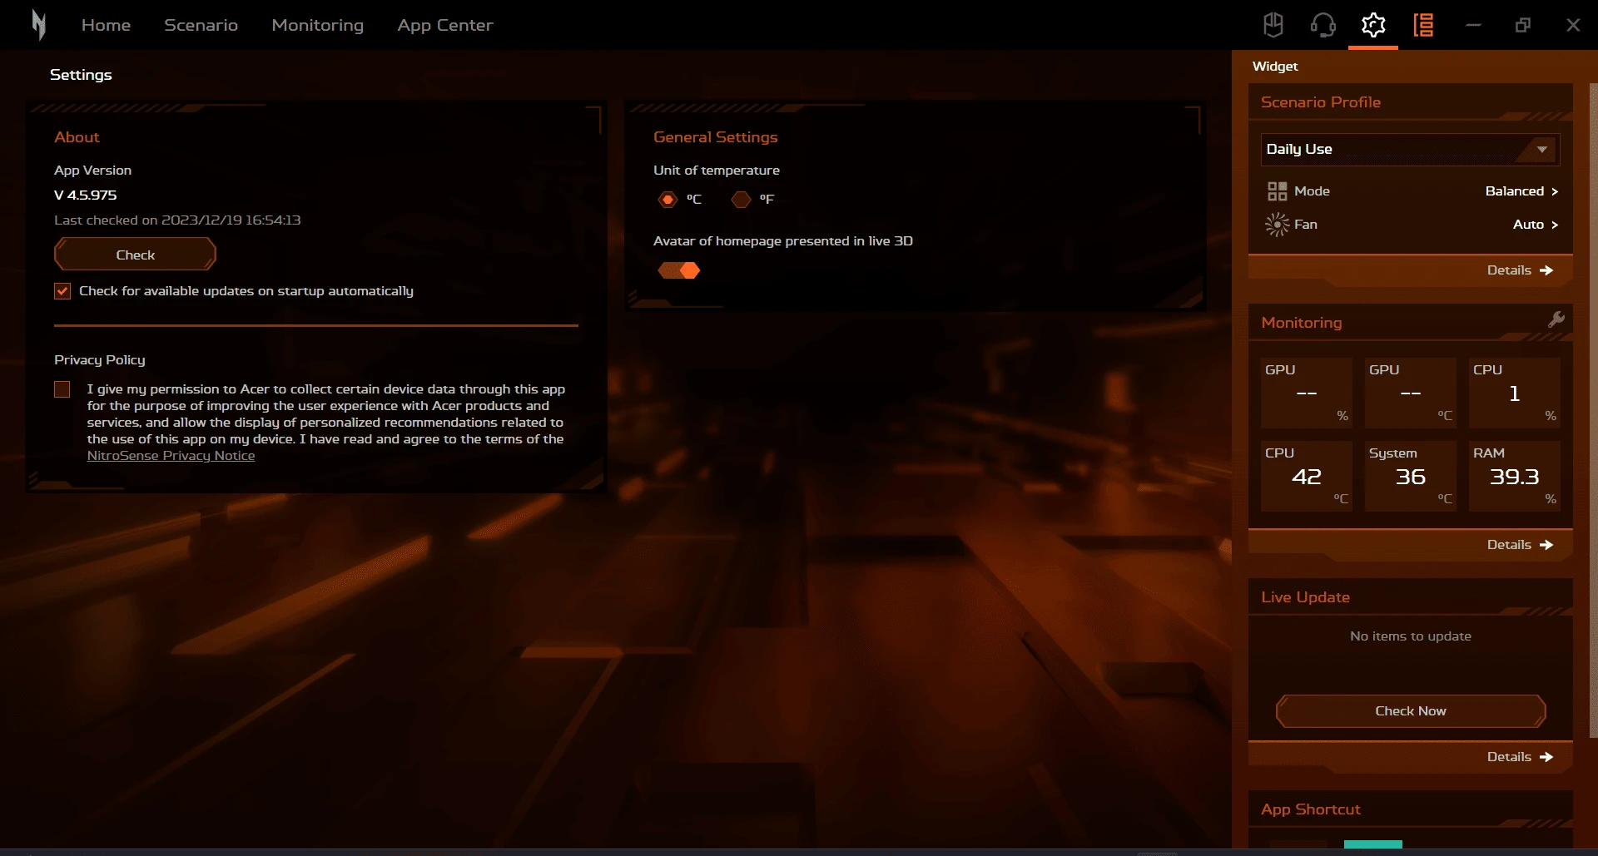The height and width of the screenshot is (856, 1598).
Task: Click Scenario Profile Details arrow
Action: click(1546, 270)
